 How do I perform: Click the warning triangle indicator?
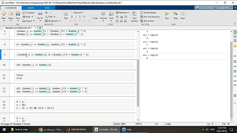click(235, 46)
